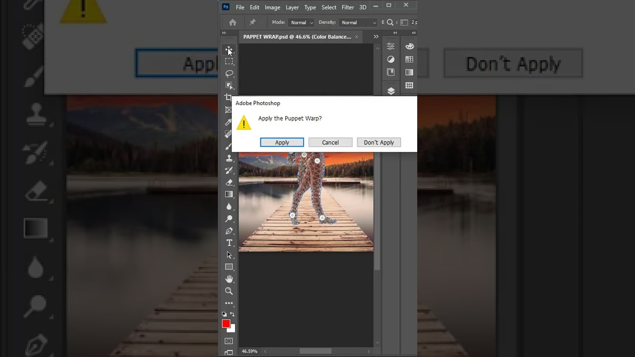The height and width of the screenshot is (357, 635).
Task: Select the Rectangle shape tool
Action: tap(229, 267)
